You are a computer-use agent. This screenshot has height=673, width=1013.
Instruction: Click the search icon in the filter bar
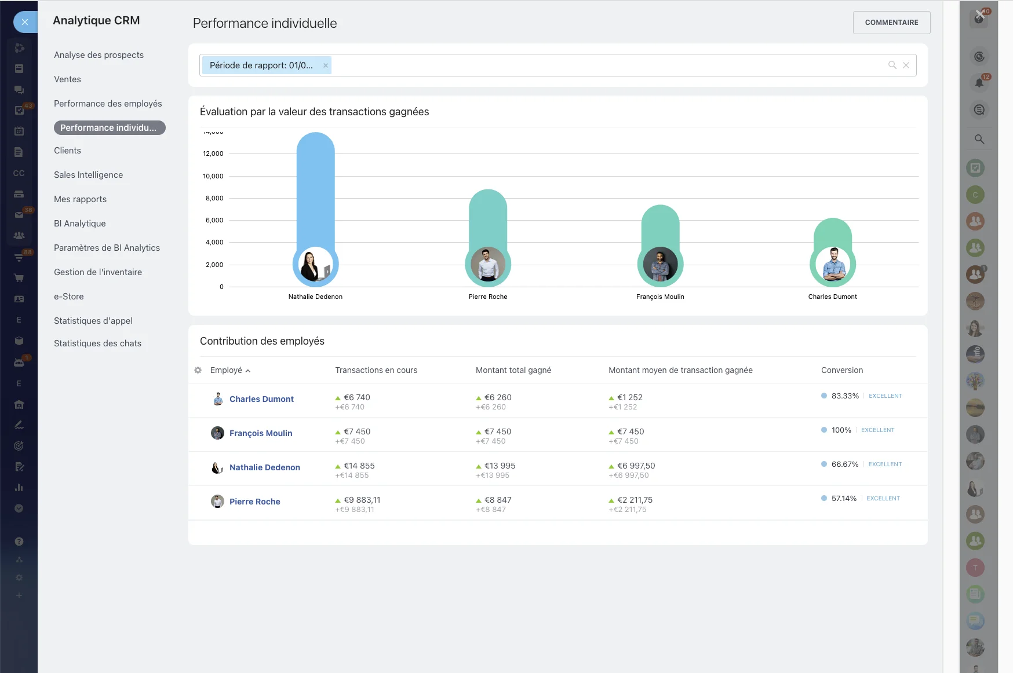point(892,65)
